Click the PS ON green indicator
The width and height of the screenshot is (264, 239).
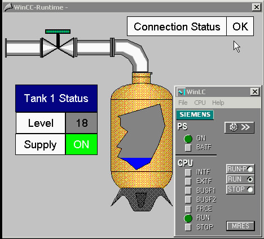(x=188, y=139)
